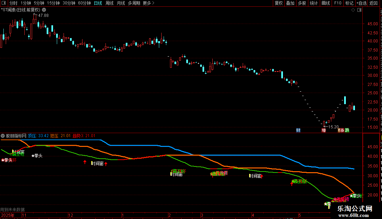Open the 多周期 multi-period view
Screen dimensions: 382x219
[x=134, y=3]
